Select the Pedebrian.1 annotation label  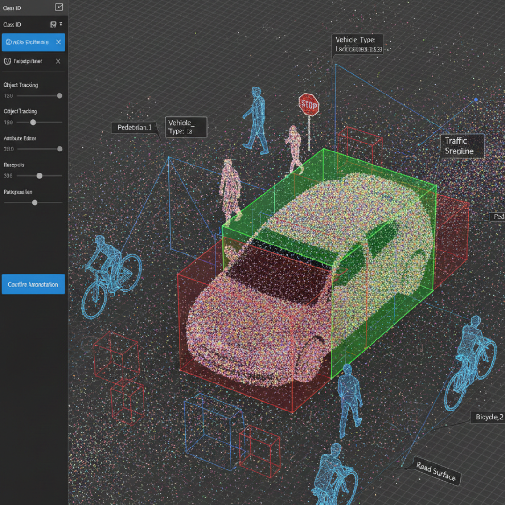[x=135, y=127]
